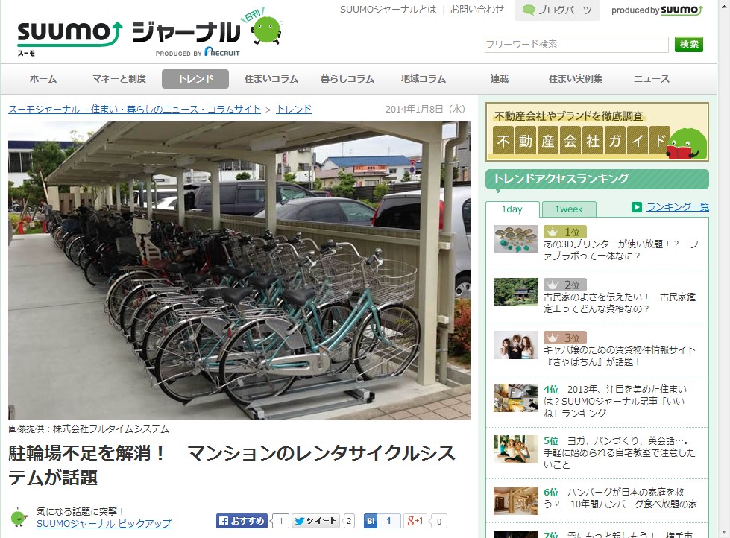Viewport: 730px width, 538px height.
Task: Switch to the 1week ranking tab
Action: point(568,209)
